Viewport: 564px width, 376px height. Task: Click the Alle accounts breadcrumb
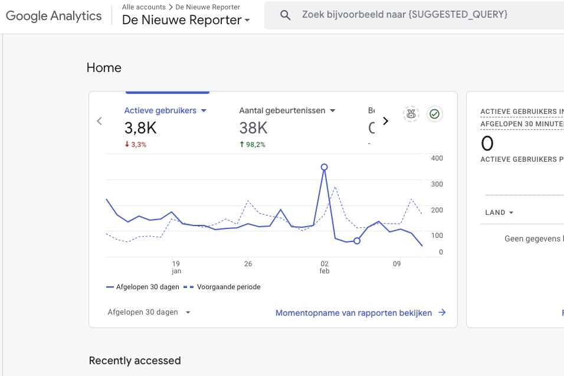143,7
